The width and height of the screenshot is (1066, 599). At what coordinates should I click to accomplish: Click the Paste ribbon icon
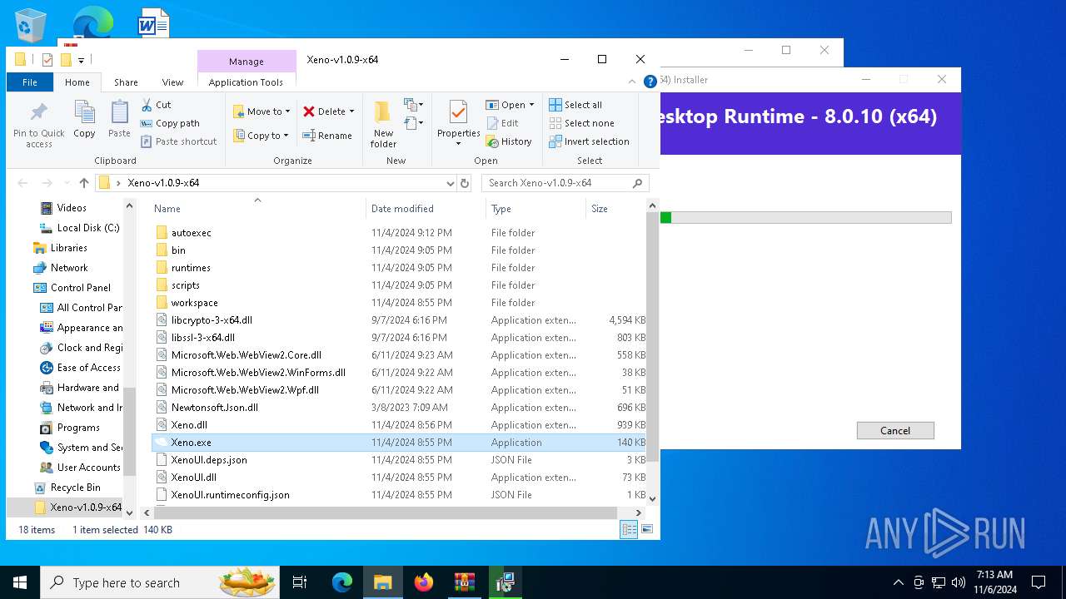tap(119, 119)
